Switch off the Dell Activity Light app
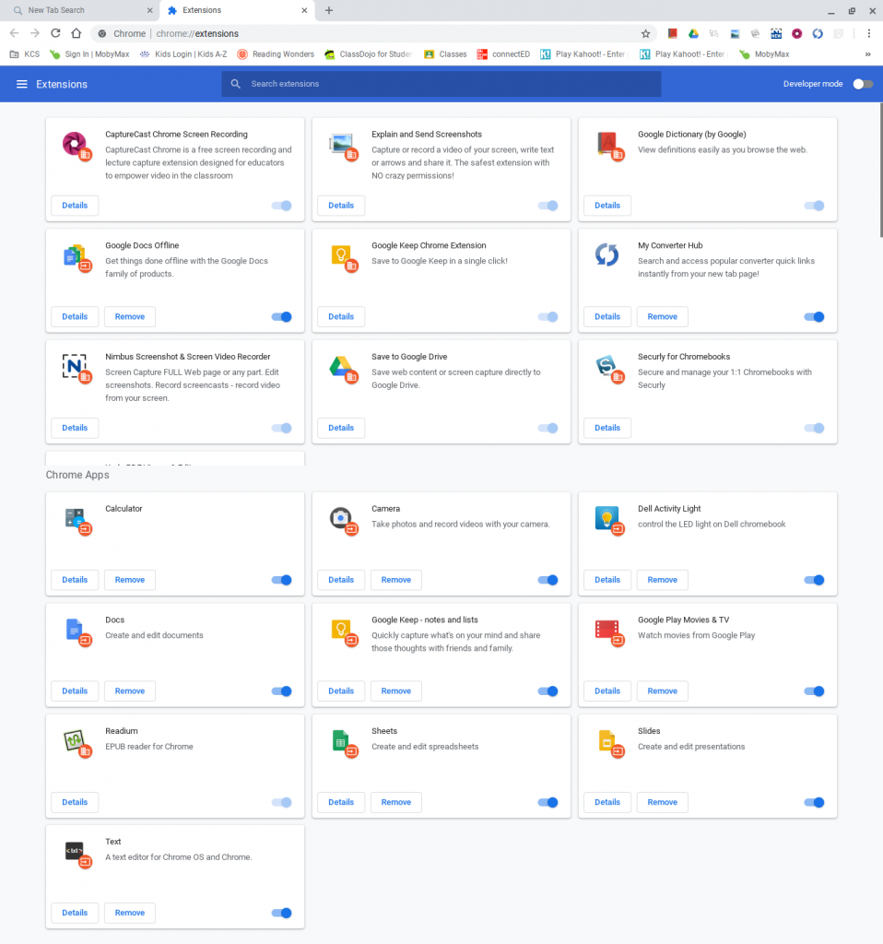883x944 pixels. [x=814, y=580]
